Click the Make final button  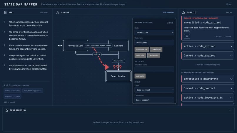tap(140, 55)
